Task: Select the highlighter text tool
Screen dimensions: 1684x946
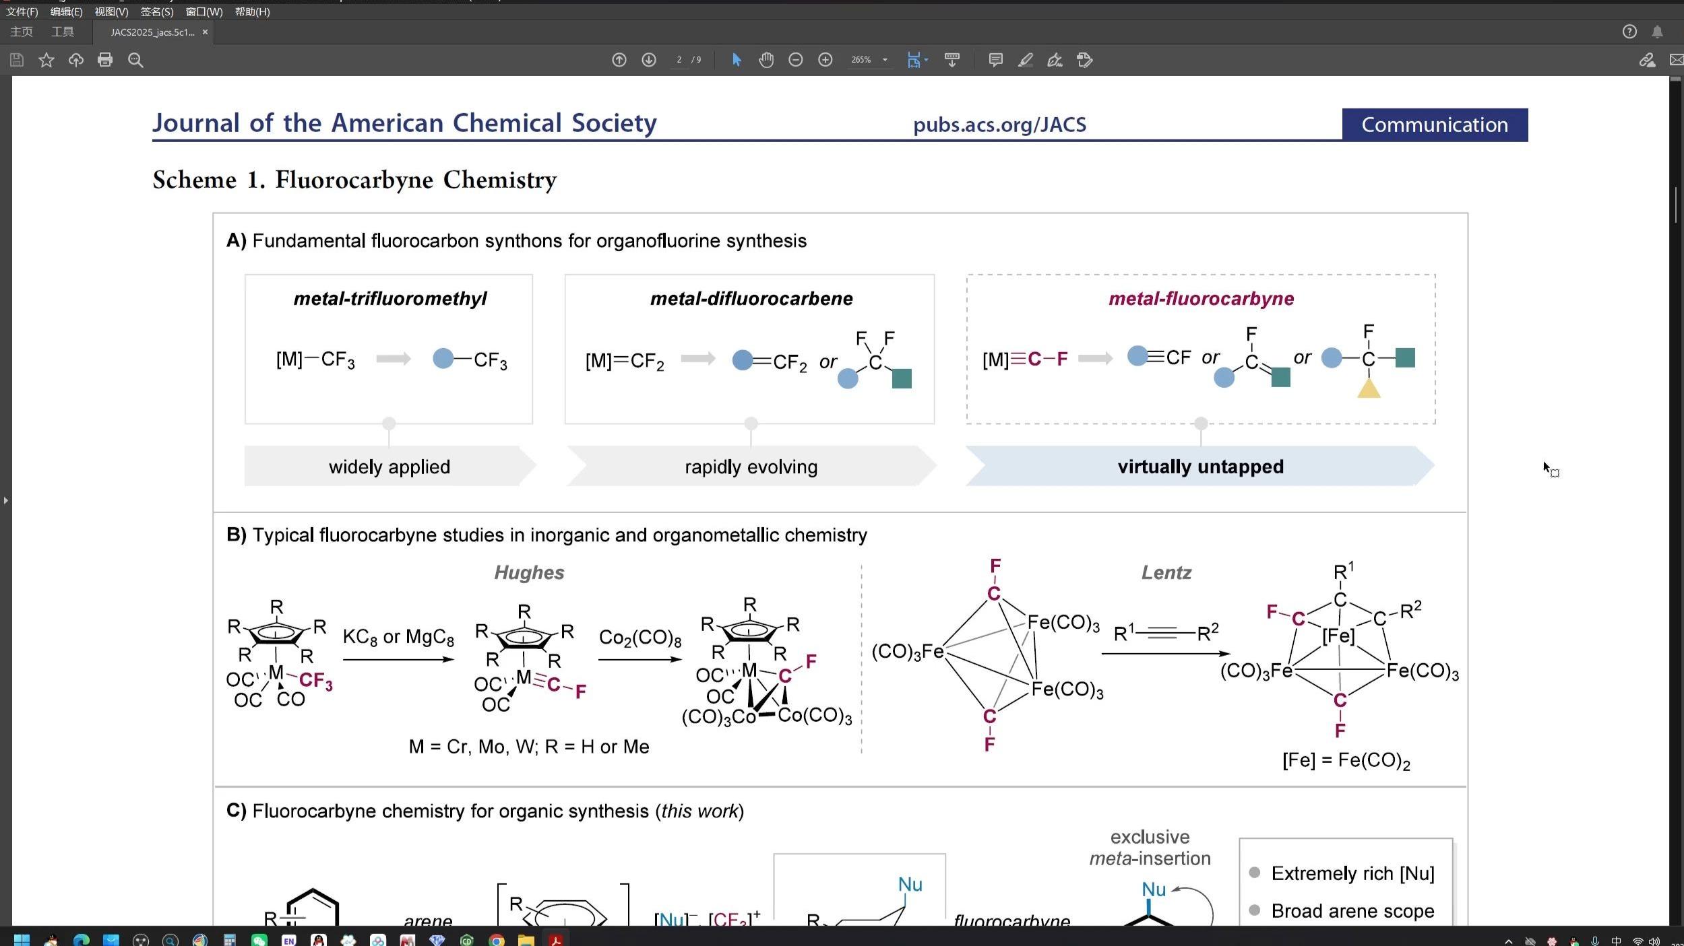Action: point(1025,60)
